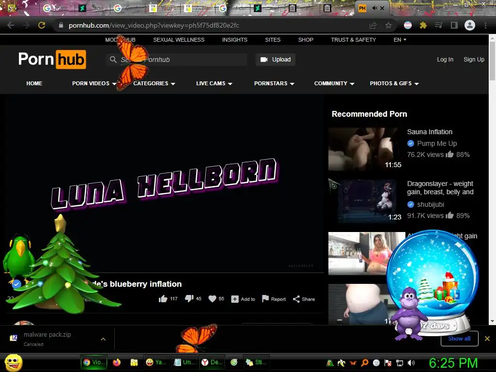
Task: Open SHOP in the top menu
Action: point(306,40)
